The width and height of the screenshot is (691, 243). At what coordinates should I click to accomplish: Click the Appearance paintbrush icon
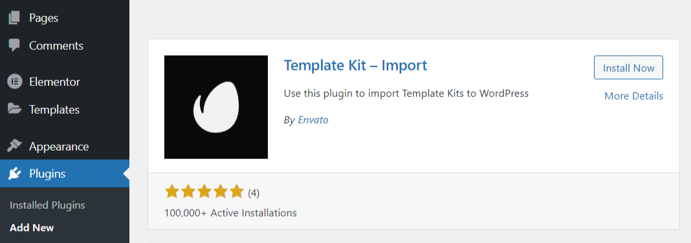coord(14,146)
